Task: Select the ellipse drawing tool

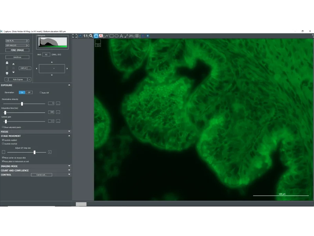Action: tap(116, 36)
